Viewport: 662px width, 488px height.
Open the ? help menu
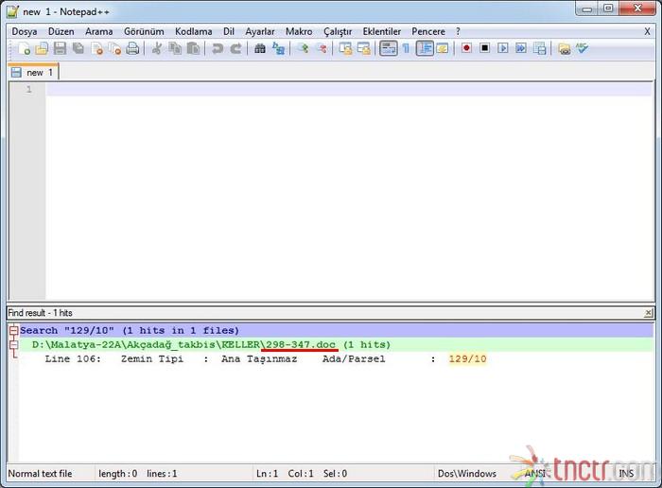coord(458,31)
